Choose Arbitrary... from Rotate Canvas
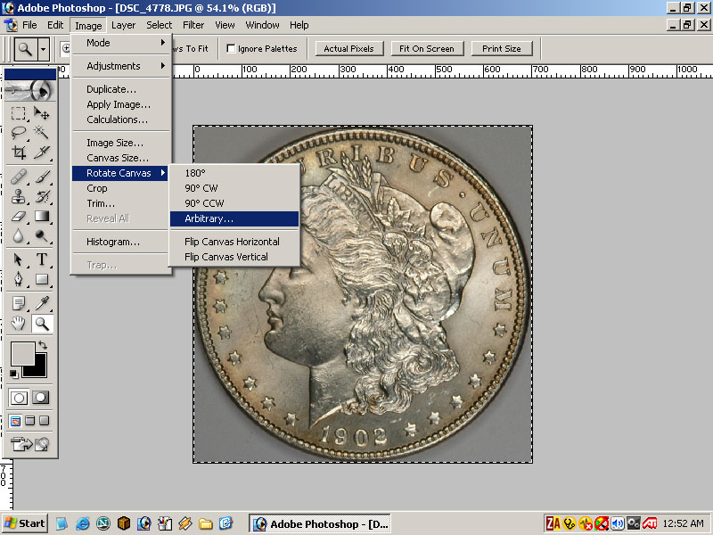713x535 pixels. click(x=209, y=218)
